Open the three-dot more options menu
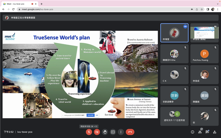The image size is (221, 138). [121, 132]
